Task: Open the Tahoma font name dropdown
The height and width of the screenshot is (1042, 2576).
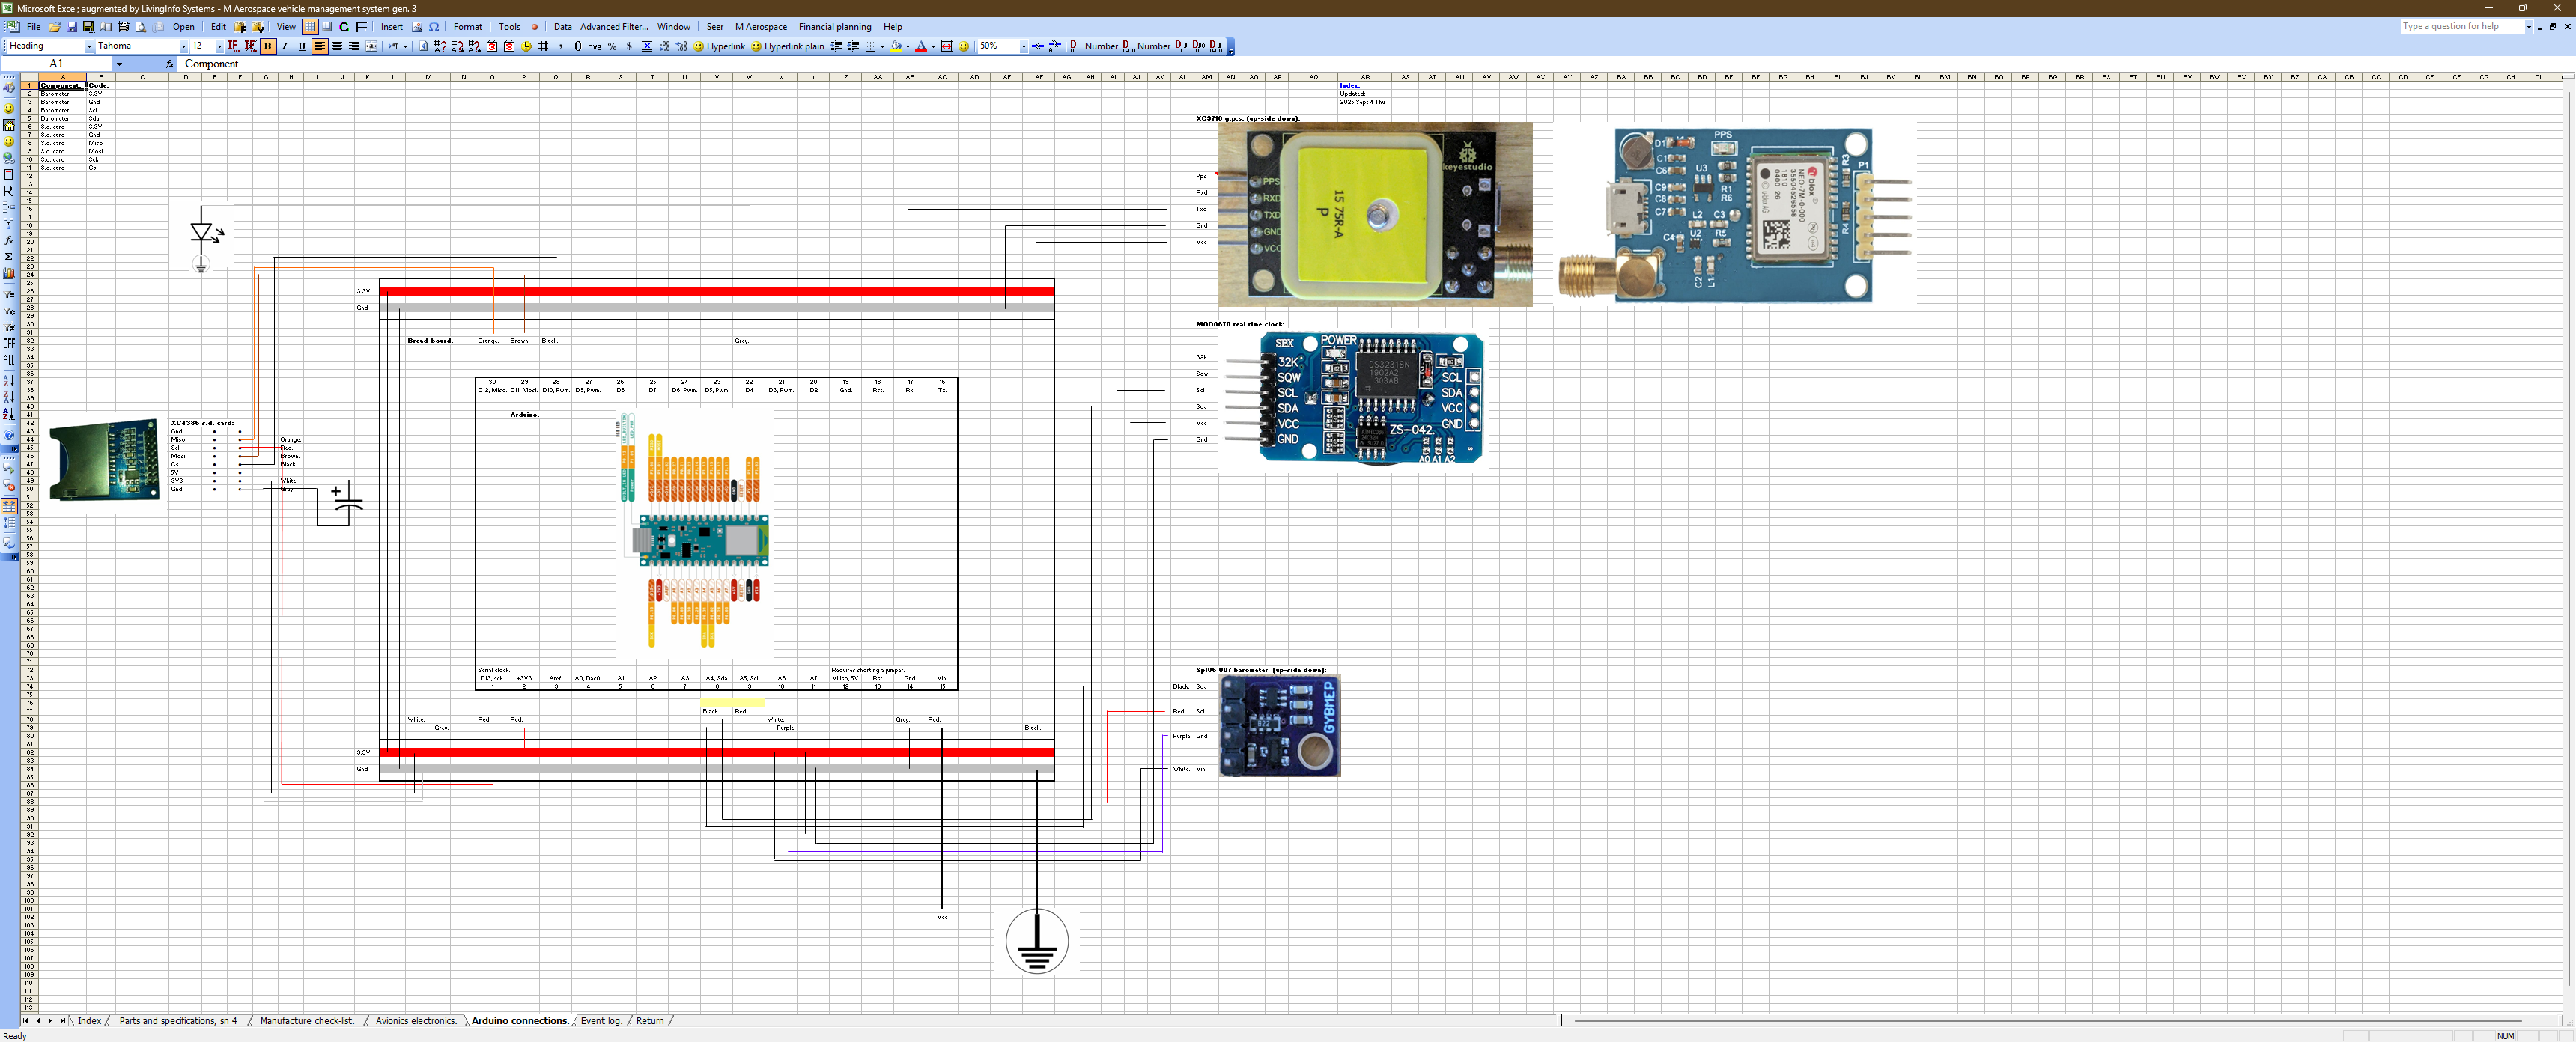Action: [x=183, y=47]
